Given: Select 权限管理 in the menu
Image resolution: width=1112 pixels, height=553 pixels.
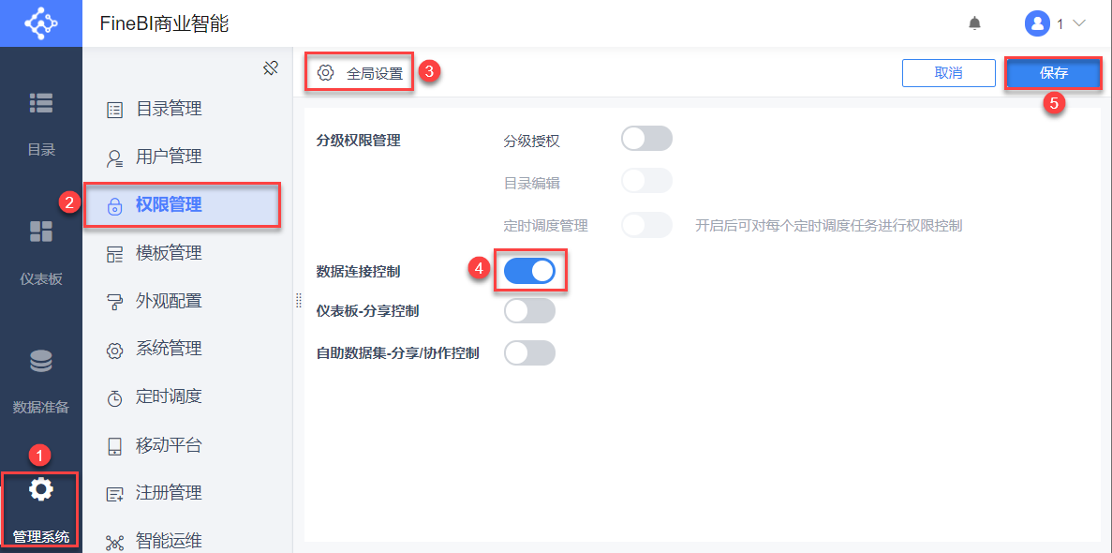Looking at the screenshot, I should (x=169, y=205).
